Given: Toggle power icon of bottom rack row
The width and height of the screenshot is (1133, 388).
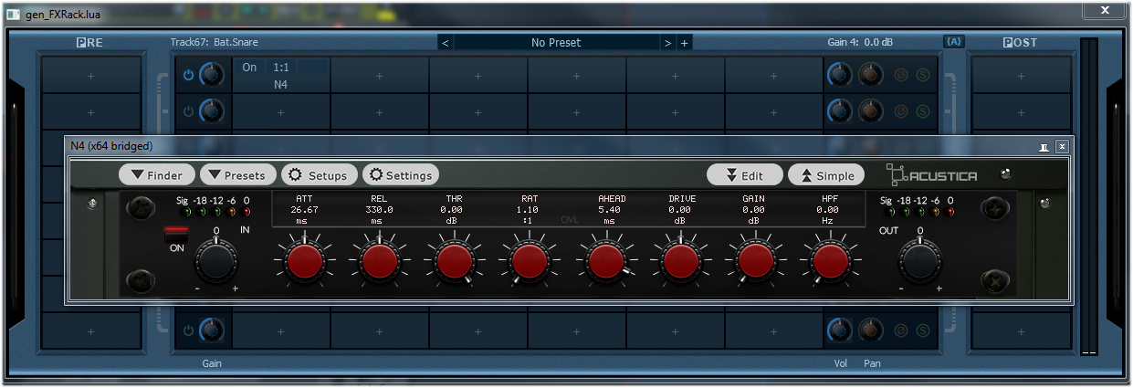Looking at the screenshot, I should coord(189,330).
